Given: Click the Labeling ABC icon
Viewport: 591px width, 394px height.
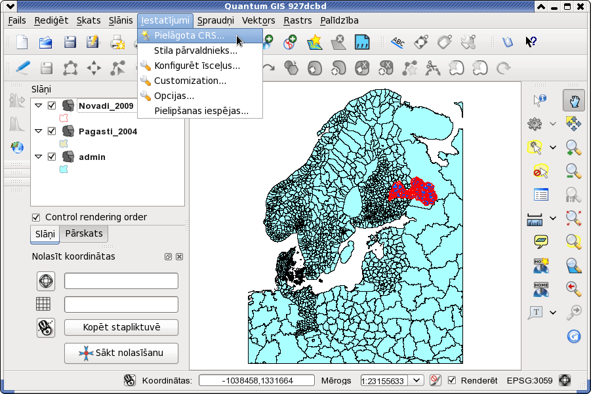Looking at the screenshot, I should 397,43.
